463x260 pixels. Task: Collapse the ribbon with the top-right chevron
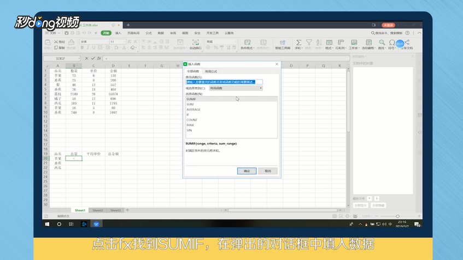pyautogui.click(x=419, y=33)
